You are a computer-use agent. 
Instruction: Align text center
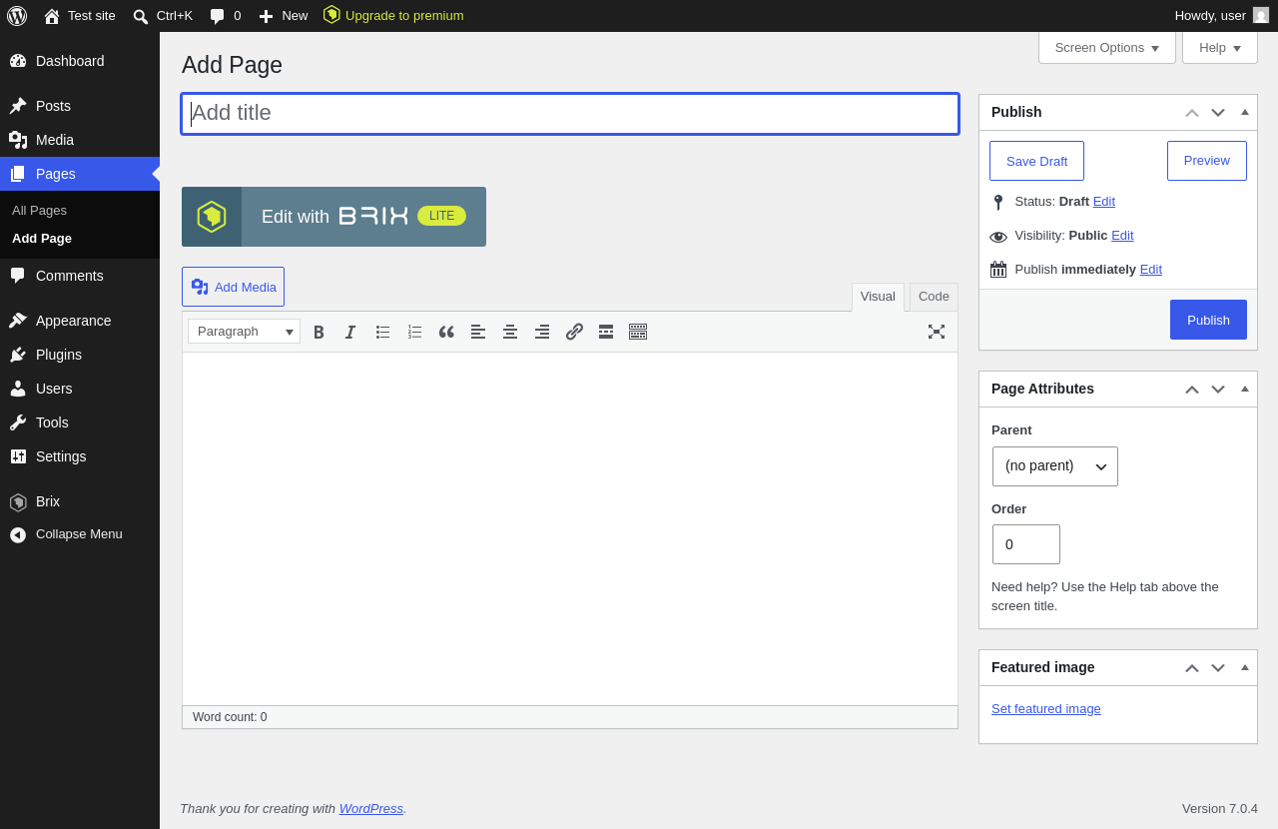click(x=510, y=332)
